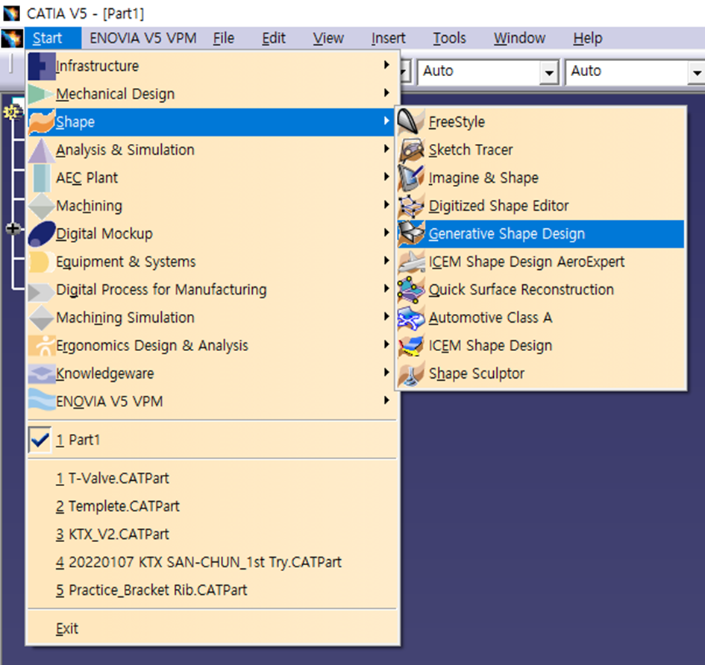This screenshot has width=705, height=665.
Task: Click the ICEM Shape Design icon
Action: click(x=411, y=345)
